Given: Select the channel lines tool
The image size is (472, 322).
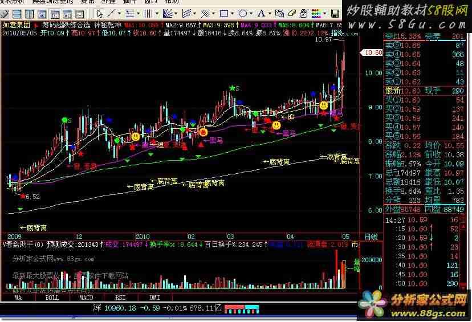Looking at the screenshot, I should point(186,14).
